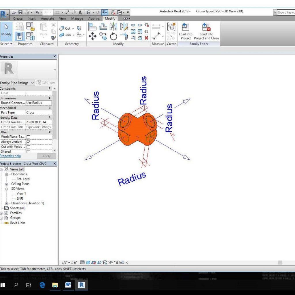Expand the Ceiling Plans tree node

coord(7,184)
